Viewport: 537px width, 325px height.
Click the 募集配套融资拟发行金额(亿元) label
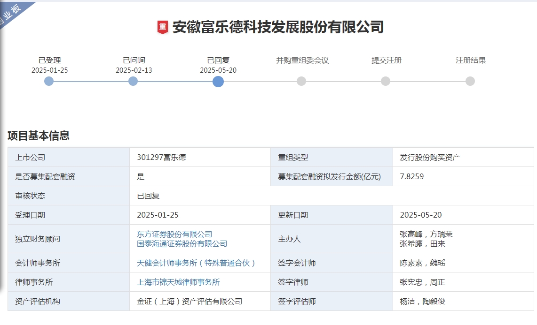tap(329, 176)
